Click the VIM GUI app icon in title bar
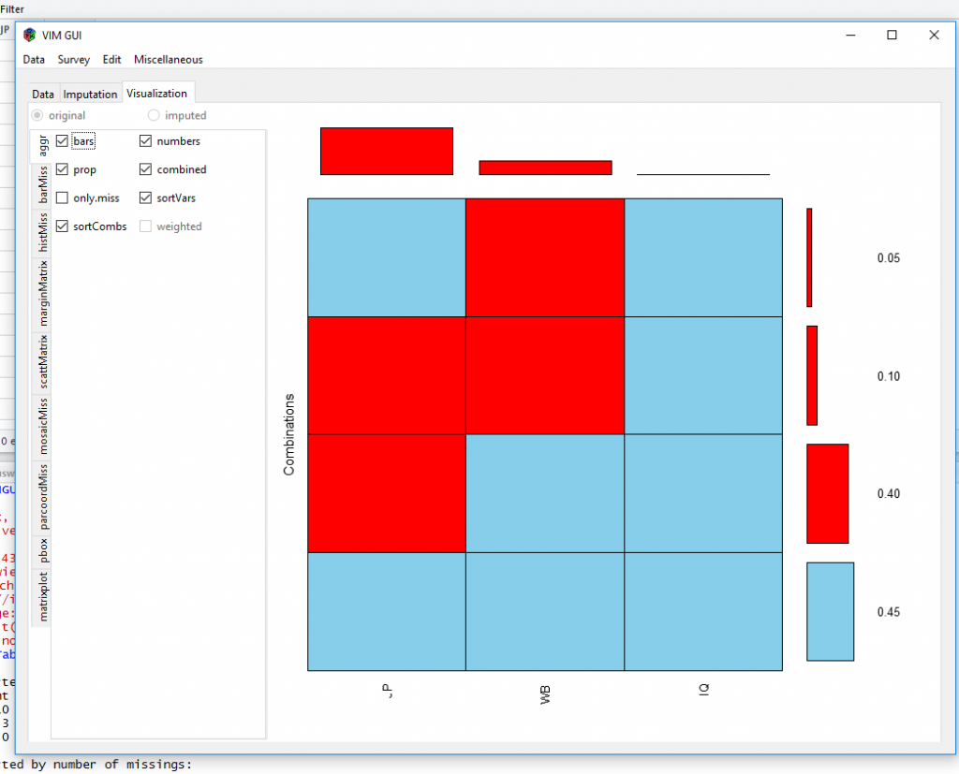Image resolution: width=959 pixels, height=774 pixels. 29,35
